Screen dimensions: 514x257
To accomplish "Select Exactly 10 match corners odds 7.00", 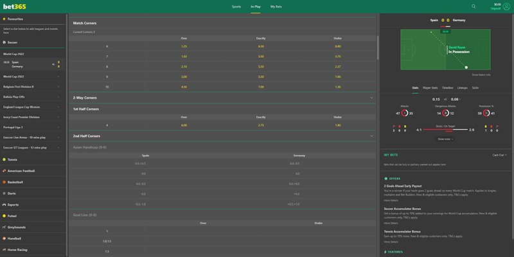I will click(261, 87).
